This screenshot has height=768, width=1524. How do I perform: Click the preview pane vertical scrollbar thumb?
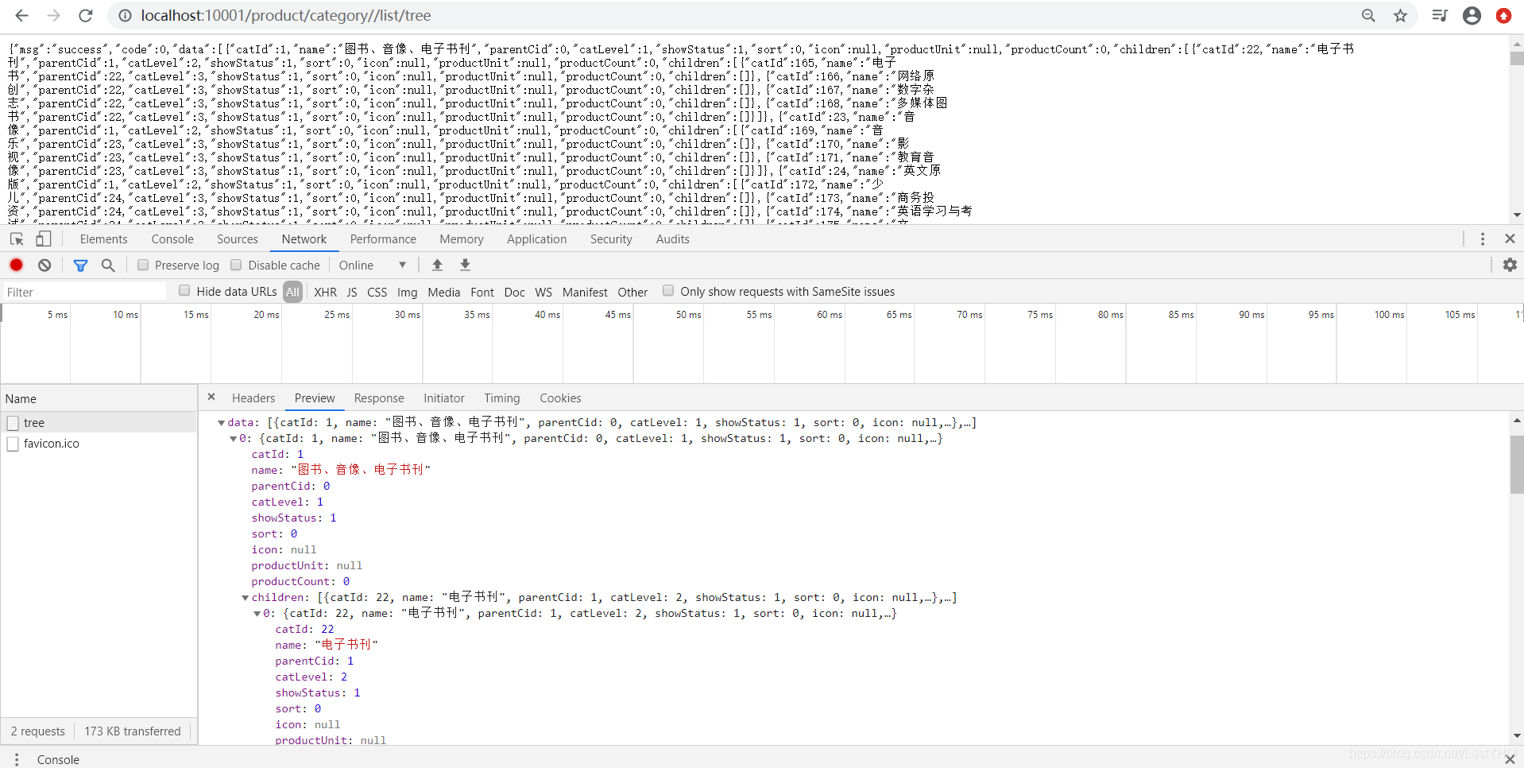1517,465
